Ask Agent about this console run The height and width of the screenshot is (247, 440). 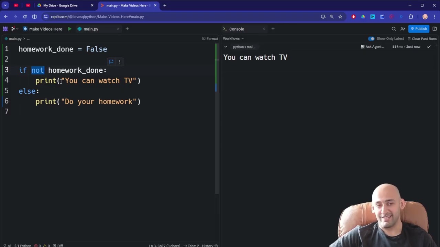[373, 47]
